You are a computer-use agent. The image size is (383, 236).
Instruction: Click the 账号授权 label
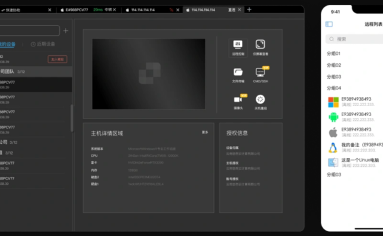tap(232, 179)
